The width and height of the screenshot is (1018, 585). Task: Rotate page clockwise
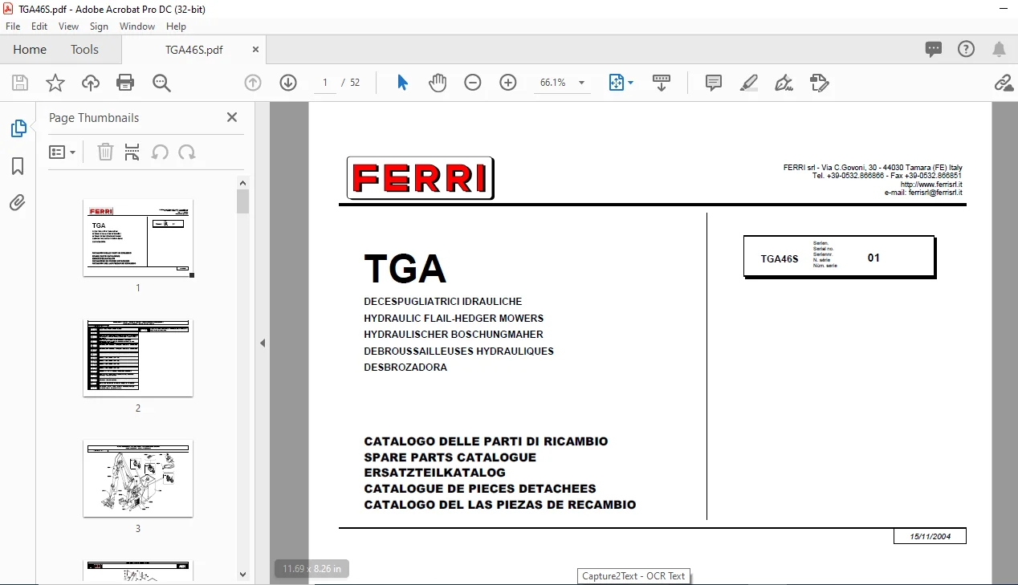tap(187, 152)
